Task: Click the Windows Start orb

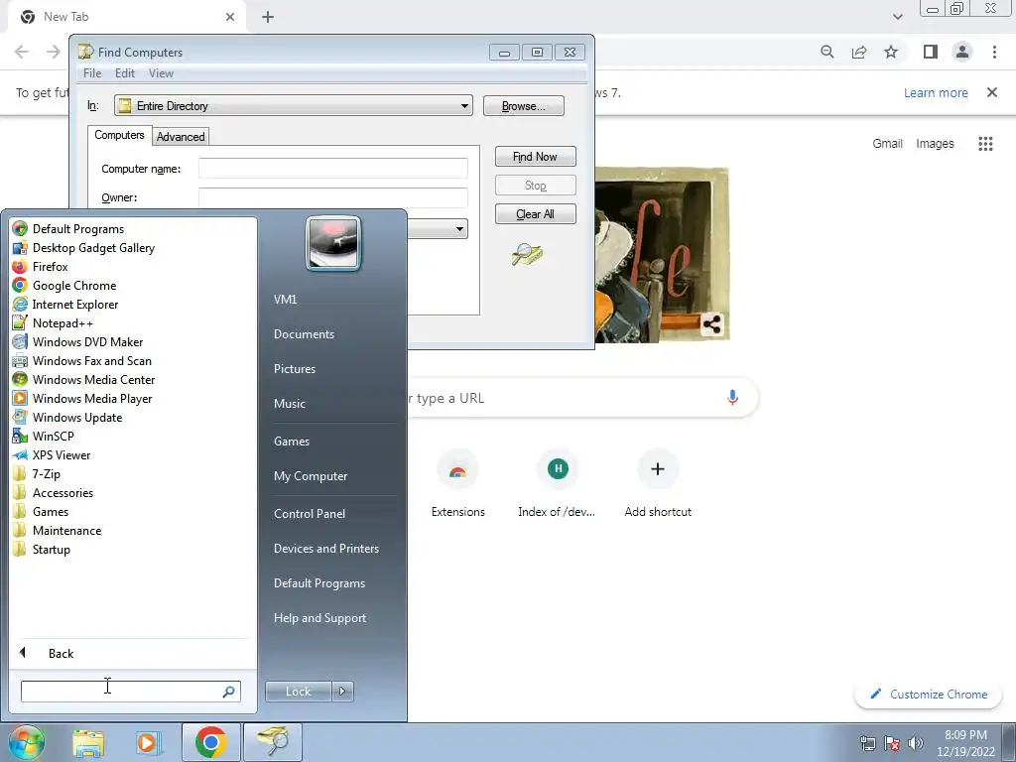Action: pos(26,742)
